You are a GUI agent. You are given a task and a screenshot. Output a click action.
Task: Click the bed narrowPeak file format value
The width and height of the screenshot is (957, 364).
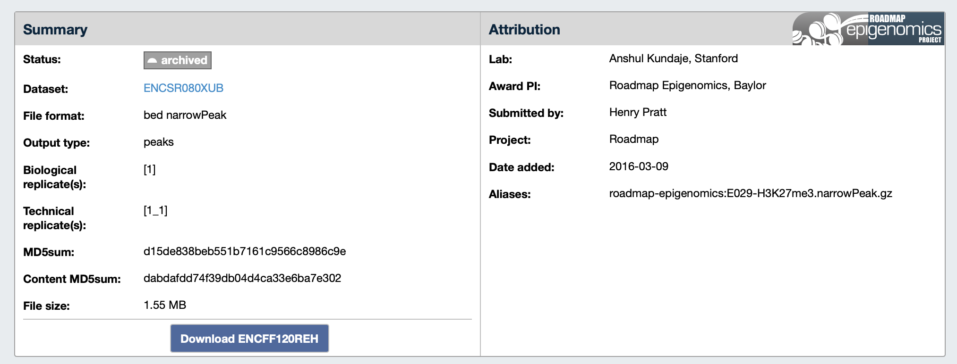point(185,115)
